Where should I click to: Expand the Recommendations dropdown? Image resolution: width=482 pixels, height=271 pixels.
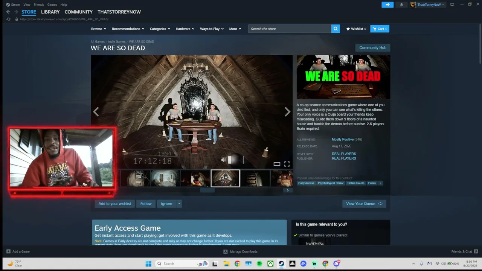point(128,29)
